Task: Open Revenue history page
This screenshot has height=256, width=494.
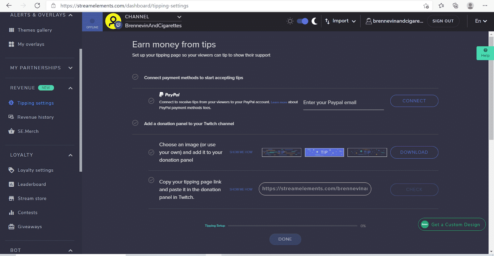Action: [x=36, y=117]
